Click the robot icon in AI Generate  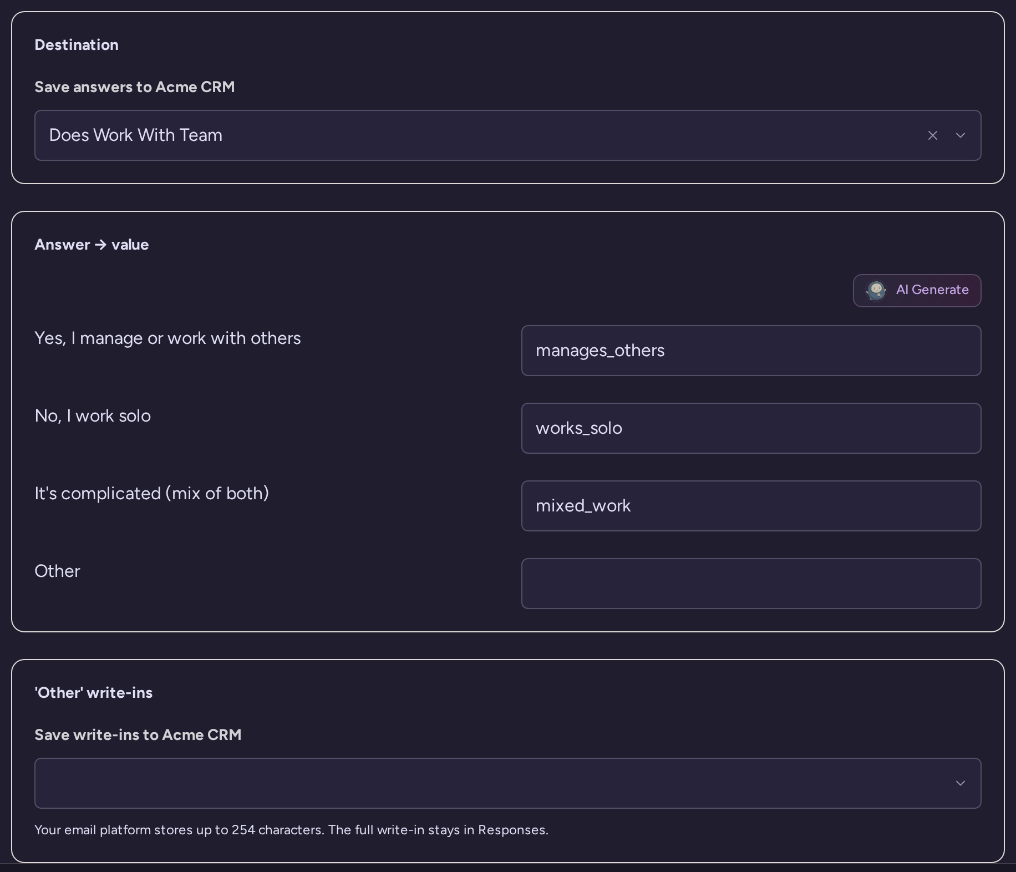(x=876, y=290)
